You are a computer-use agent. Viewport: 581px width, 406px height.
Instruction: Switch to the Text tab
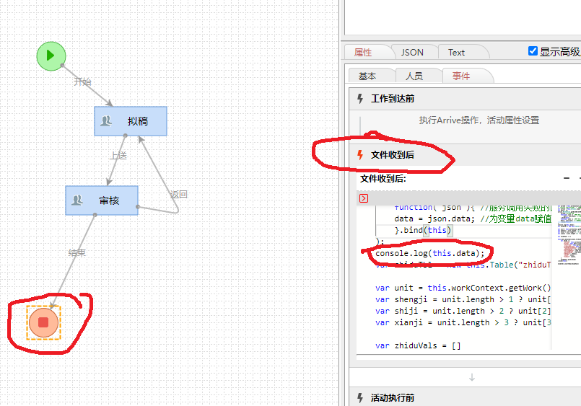(457, 52)
